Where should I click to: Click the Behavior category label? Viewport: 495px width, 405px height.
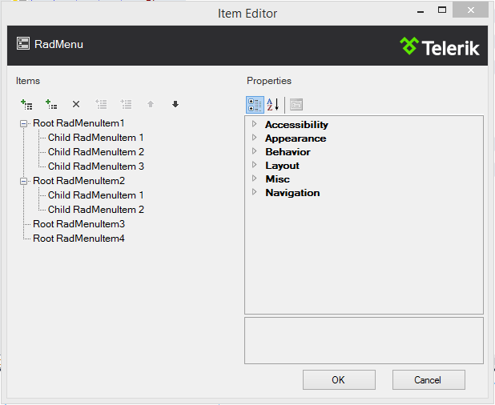pyautogui.click(x=288, y=152)
